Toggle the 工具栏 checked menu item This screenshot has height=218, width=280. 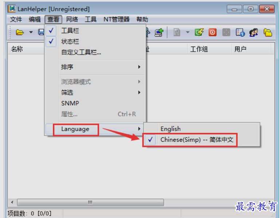[95, 31]
